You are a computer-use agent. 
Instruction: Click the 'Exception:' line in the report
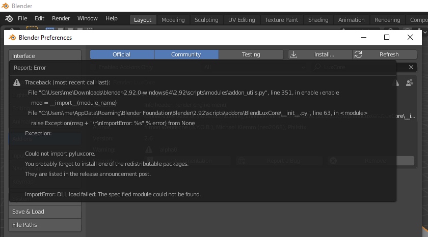tap(38, 133)
